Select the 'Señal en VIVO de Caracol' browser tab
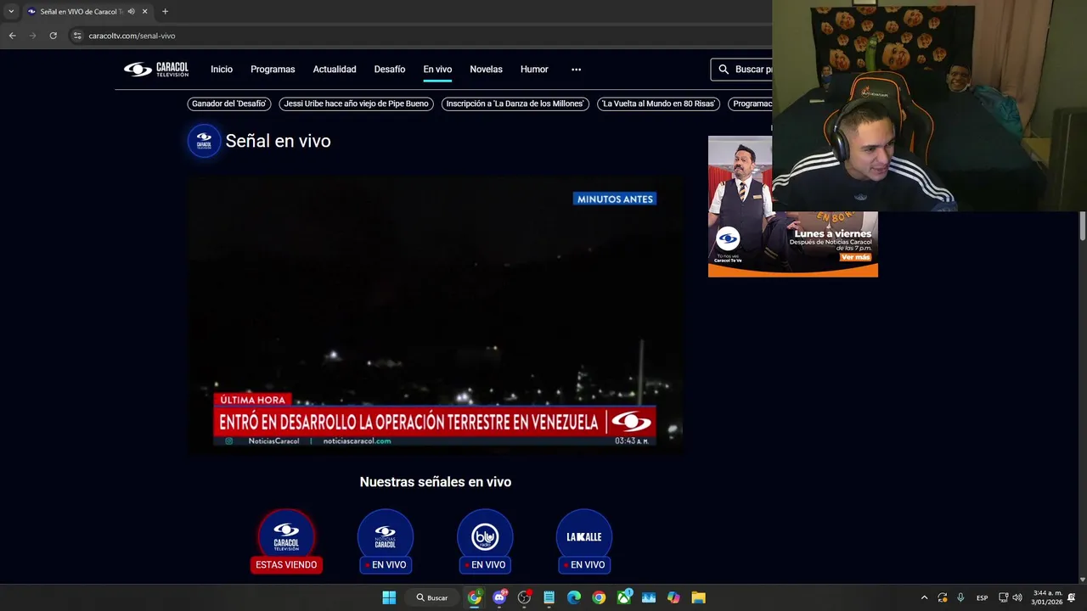Viewport: 1087px width, 611px height. pos(87,12)
